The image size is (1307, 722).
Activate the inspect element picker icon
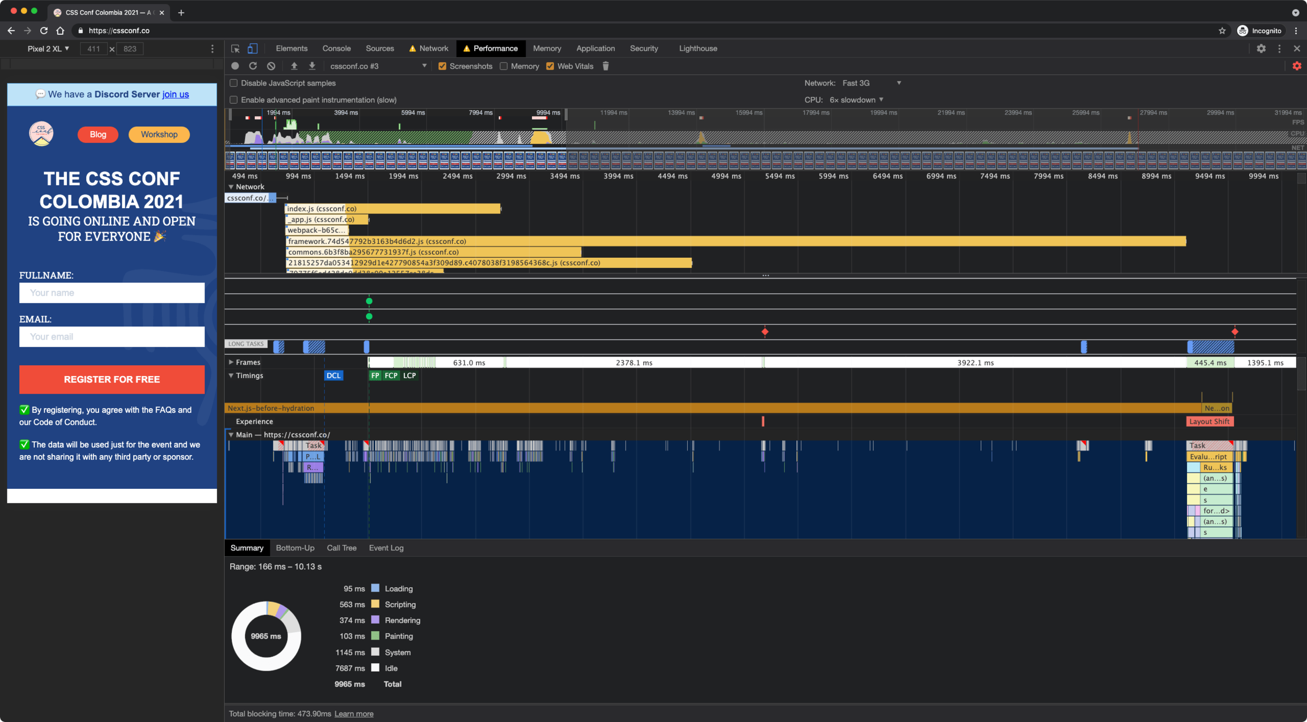point(235,49)
